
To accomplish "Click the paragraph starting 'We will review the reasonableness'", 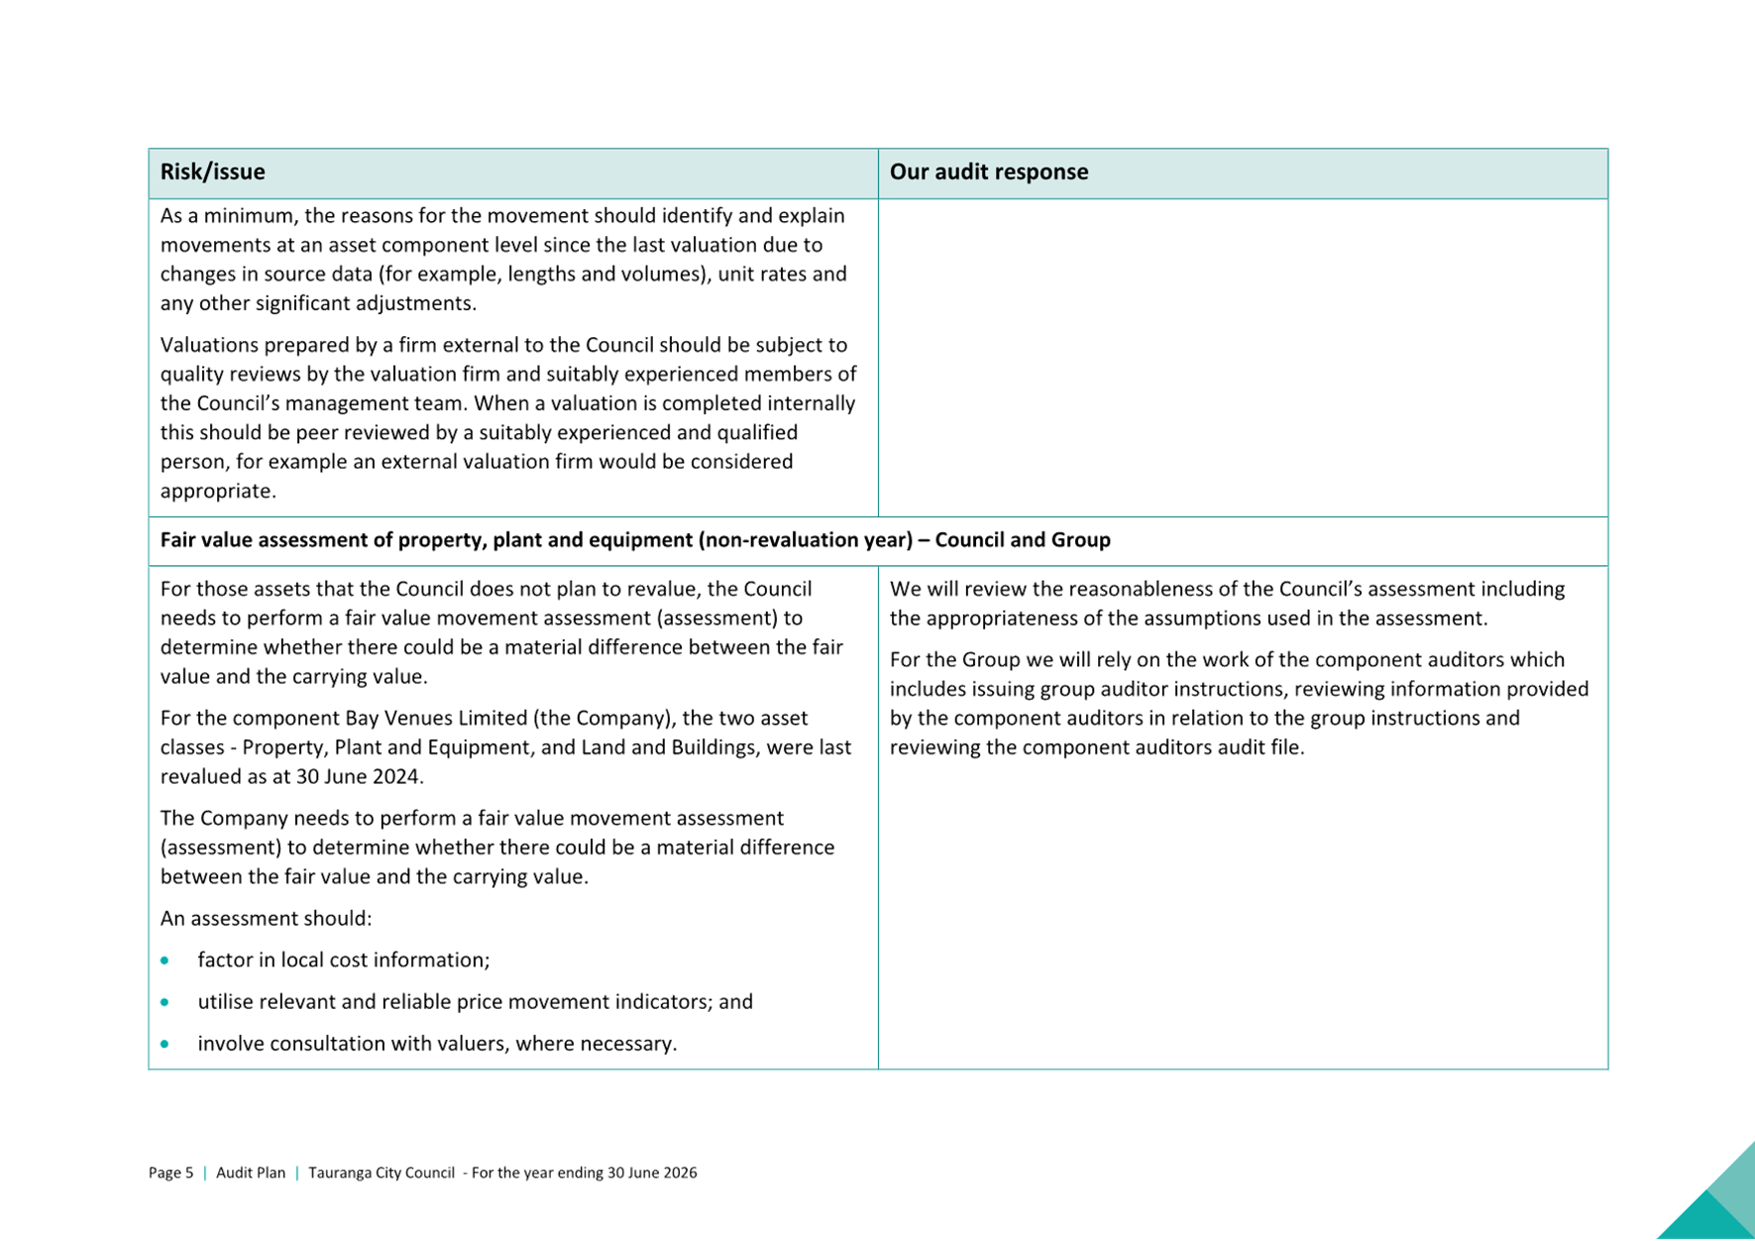I will [x=1227, y=604].
